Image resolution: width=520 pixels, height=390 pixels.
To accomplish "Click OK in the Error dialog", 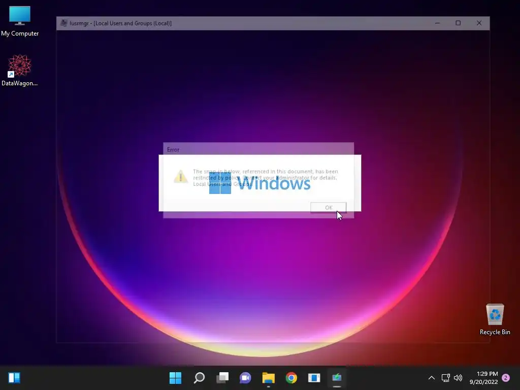I will (329, 208).
